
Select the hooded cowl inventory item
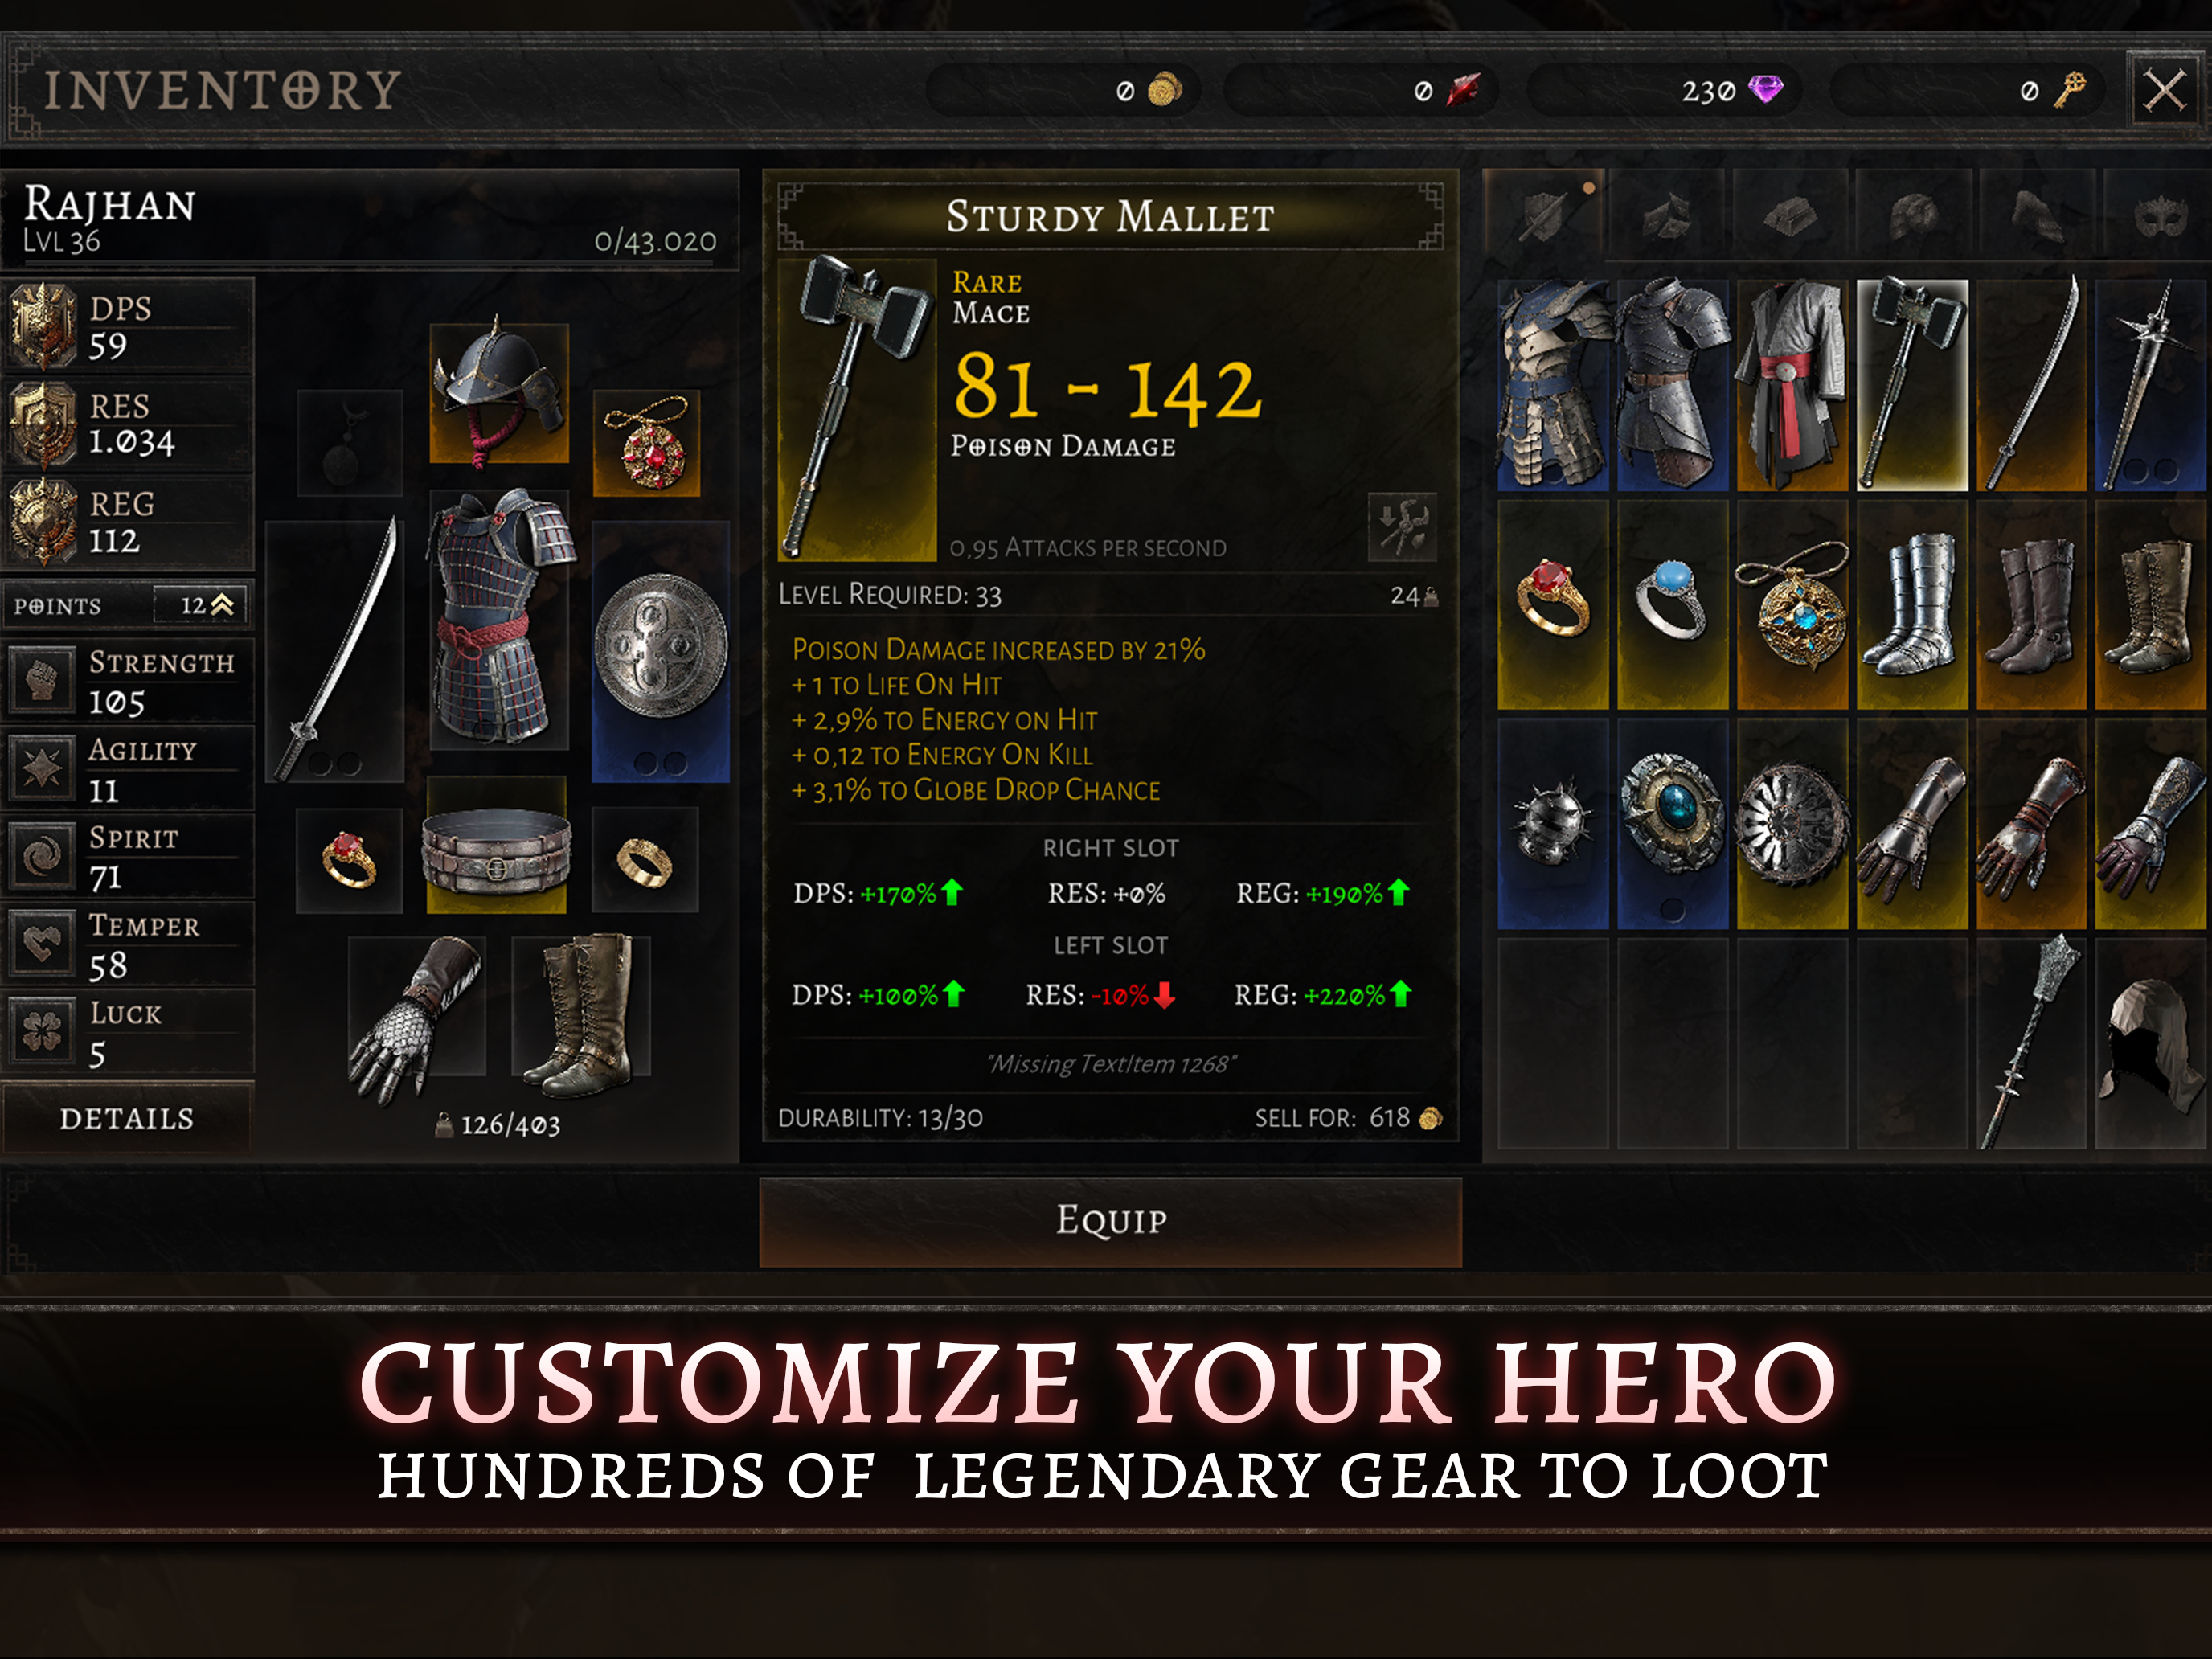(x=2151, y=1043)
